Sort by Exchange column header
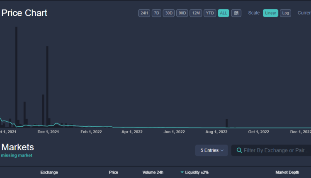 pos(49,172)
